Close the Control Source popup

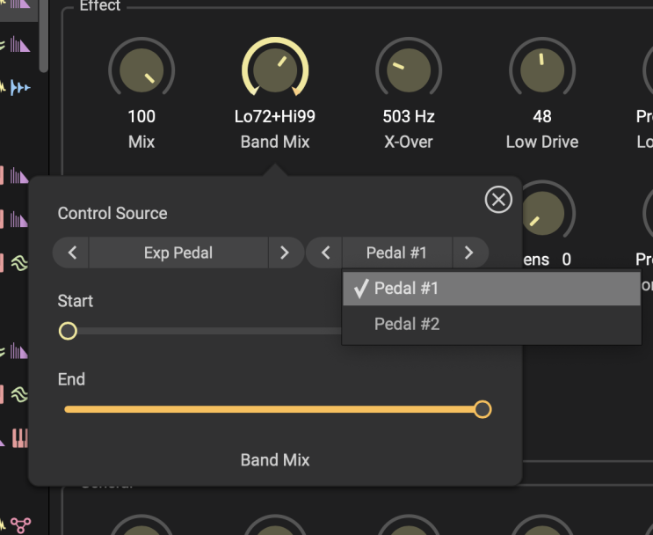498,200
